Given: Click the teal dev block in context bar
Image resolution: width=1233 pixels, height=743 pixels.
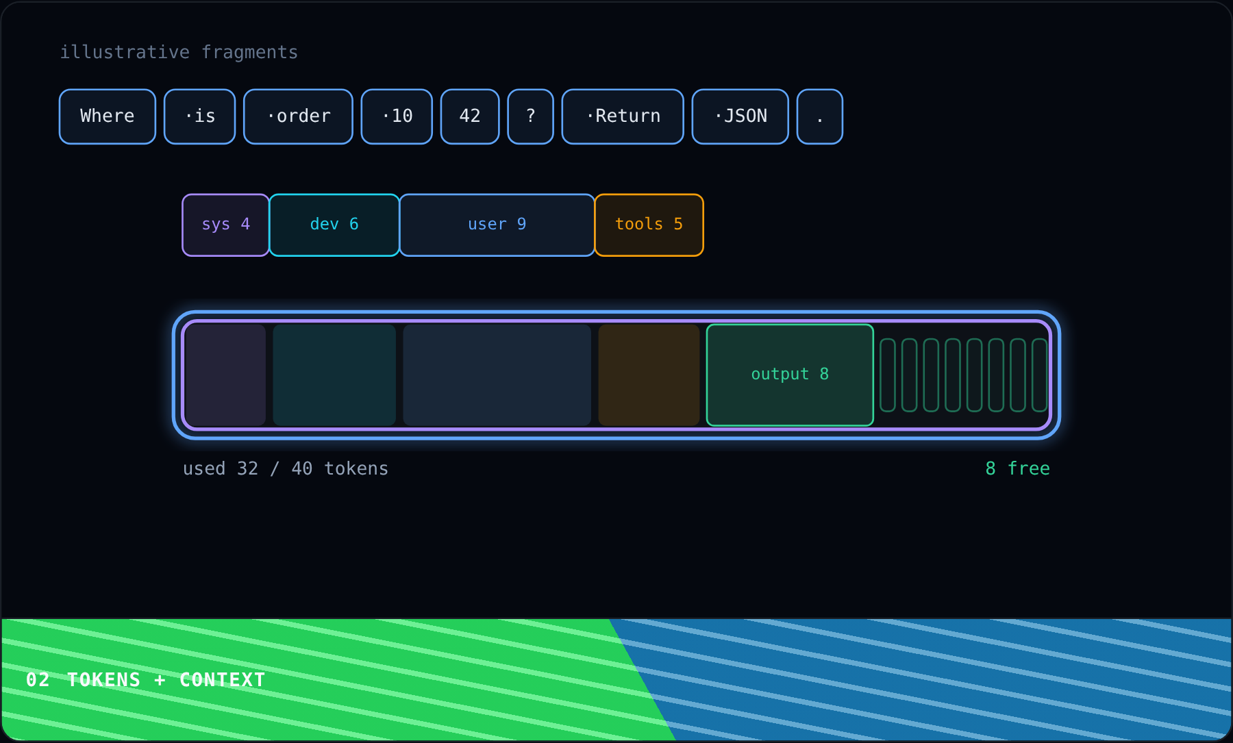Looking at the screenshot, I should [x=334, y=375].
